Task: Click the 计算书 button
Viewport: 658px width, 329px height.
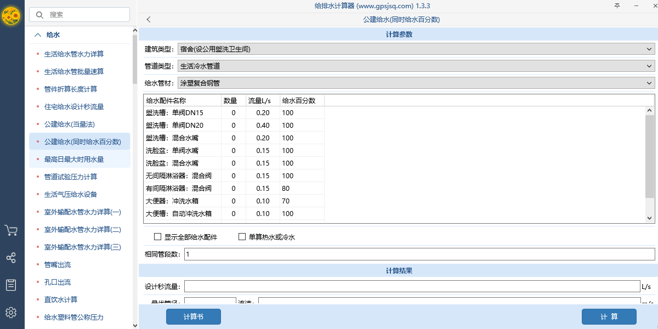Action: 193,316
